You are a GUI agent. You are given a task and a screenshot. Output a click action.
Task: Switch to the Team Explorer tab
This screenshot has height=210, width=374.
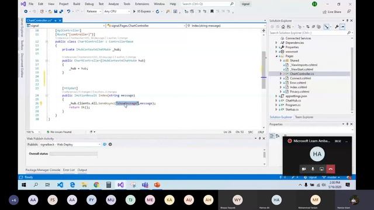coord(304,117)
